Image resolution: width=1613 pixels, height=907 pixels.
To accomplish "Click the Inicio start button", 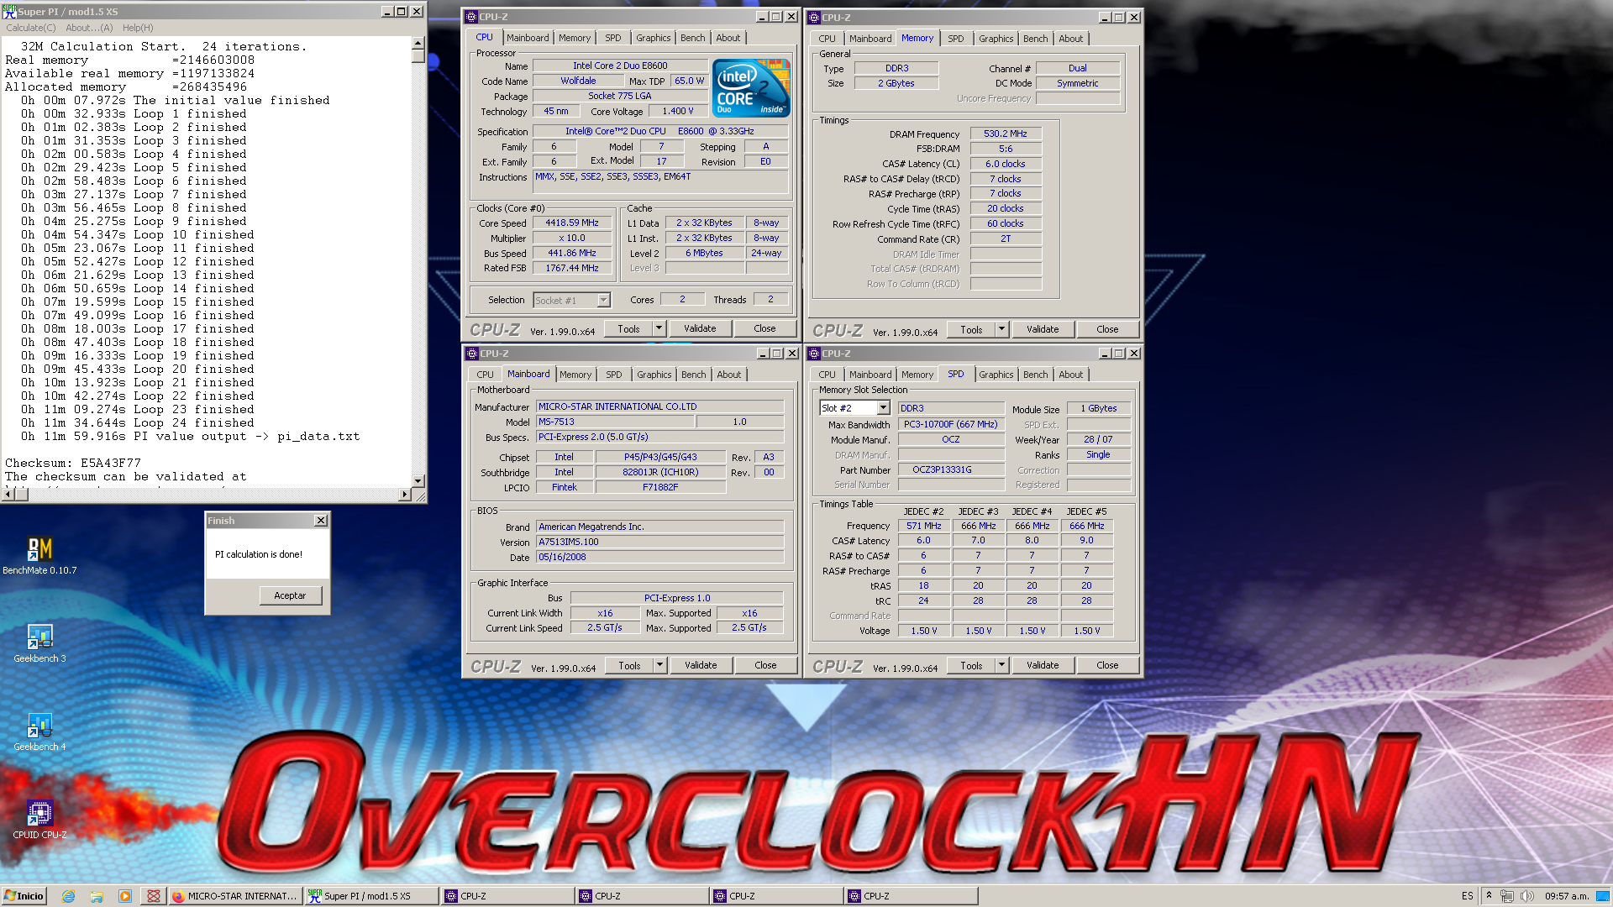I will (24, 896).
